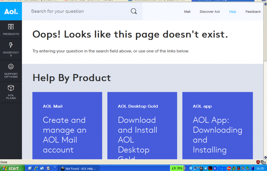Select the Help navigation item
Screen dimensions: 267x171
(233, 12)
